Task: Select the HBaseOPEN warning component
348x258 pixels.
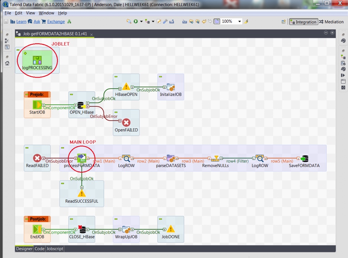Action: click(x=126, y=87)
